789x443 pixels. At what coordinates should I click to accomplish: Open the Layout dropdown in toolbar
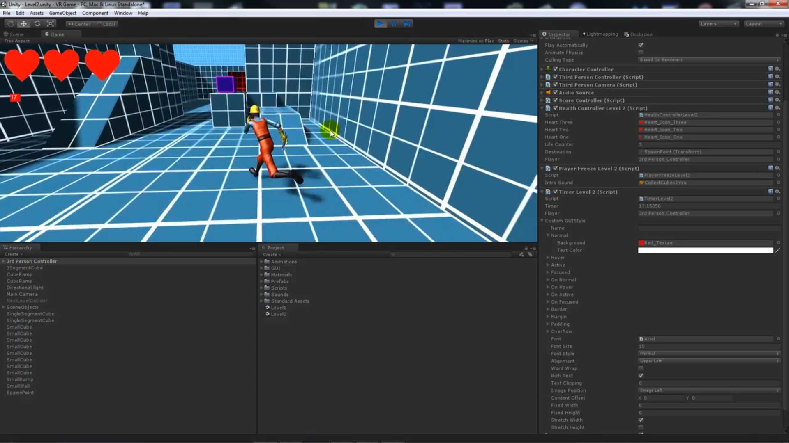(764, 24)
